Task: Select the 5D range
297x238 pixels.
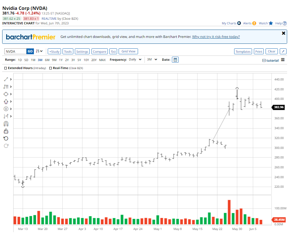Action: click(26, 60)
